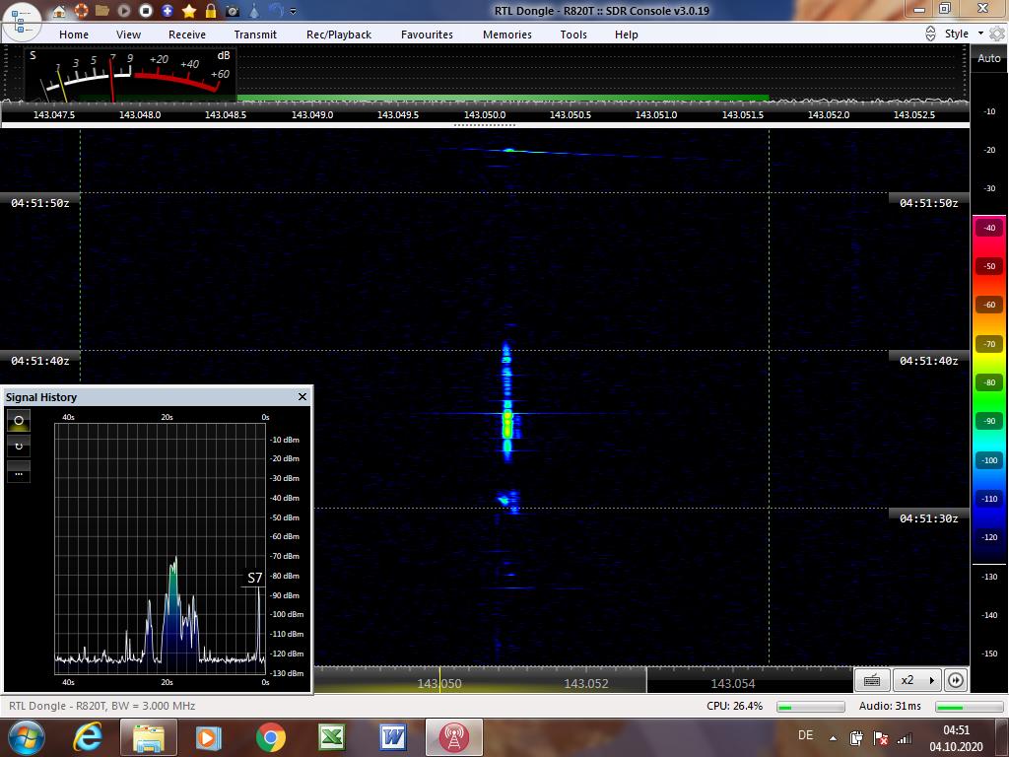Click 143.049.0 on the frequency scale

coord(312,114)
